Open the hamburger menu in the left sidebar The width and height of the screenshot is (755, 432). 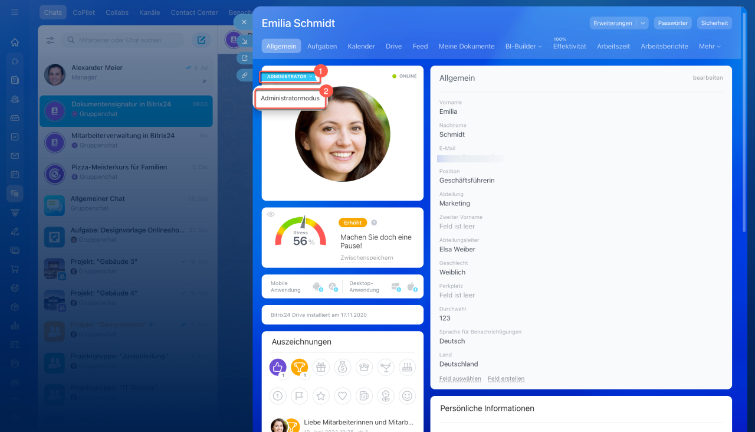tap(15, 12)
